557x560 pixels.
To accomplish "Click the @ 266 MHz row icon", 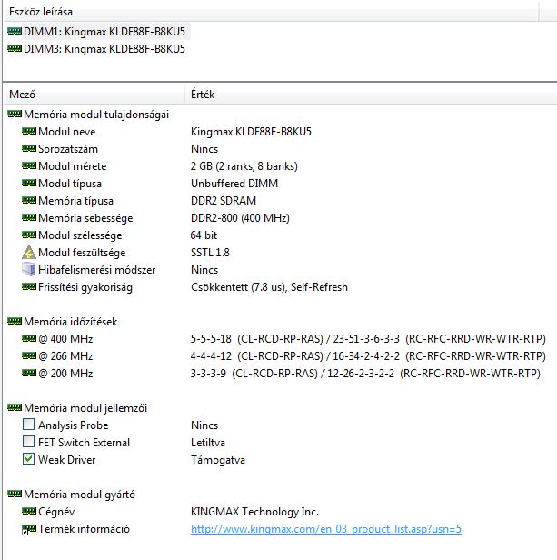I will 29,355.
